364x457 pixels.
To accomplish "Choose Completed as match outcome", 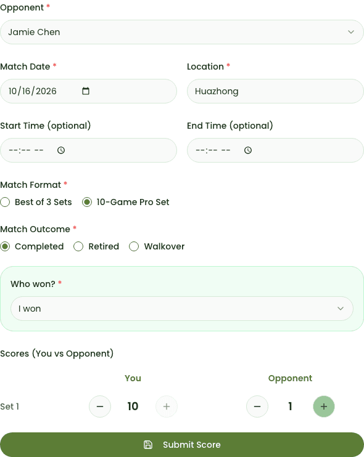I will (x=5, y=246).
